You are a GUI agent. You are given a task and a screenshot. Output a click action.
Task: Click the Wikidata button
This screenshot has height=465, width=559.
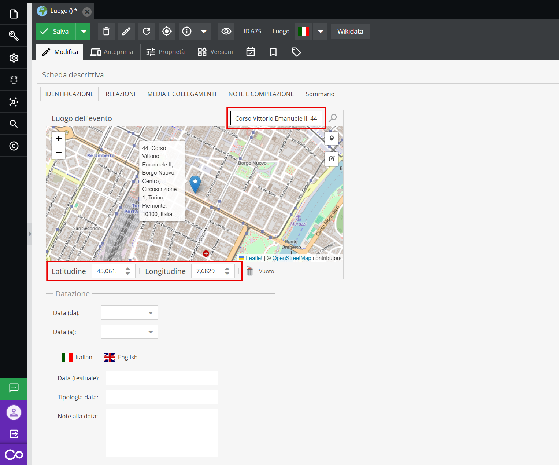point(350,32)
